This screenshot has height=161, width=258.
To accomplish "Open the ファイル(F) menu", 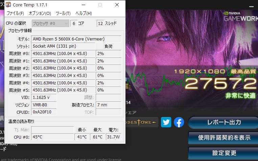I will coord(15,13).
